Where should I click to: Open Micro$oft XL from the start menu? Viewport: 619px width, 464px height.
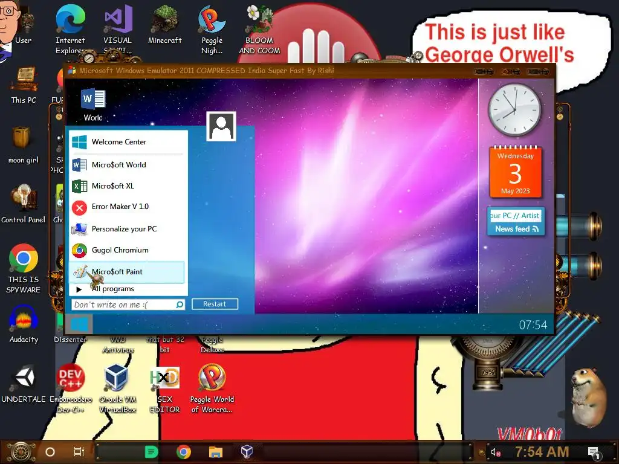coord(126,186)
